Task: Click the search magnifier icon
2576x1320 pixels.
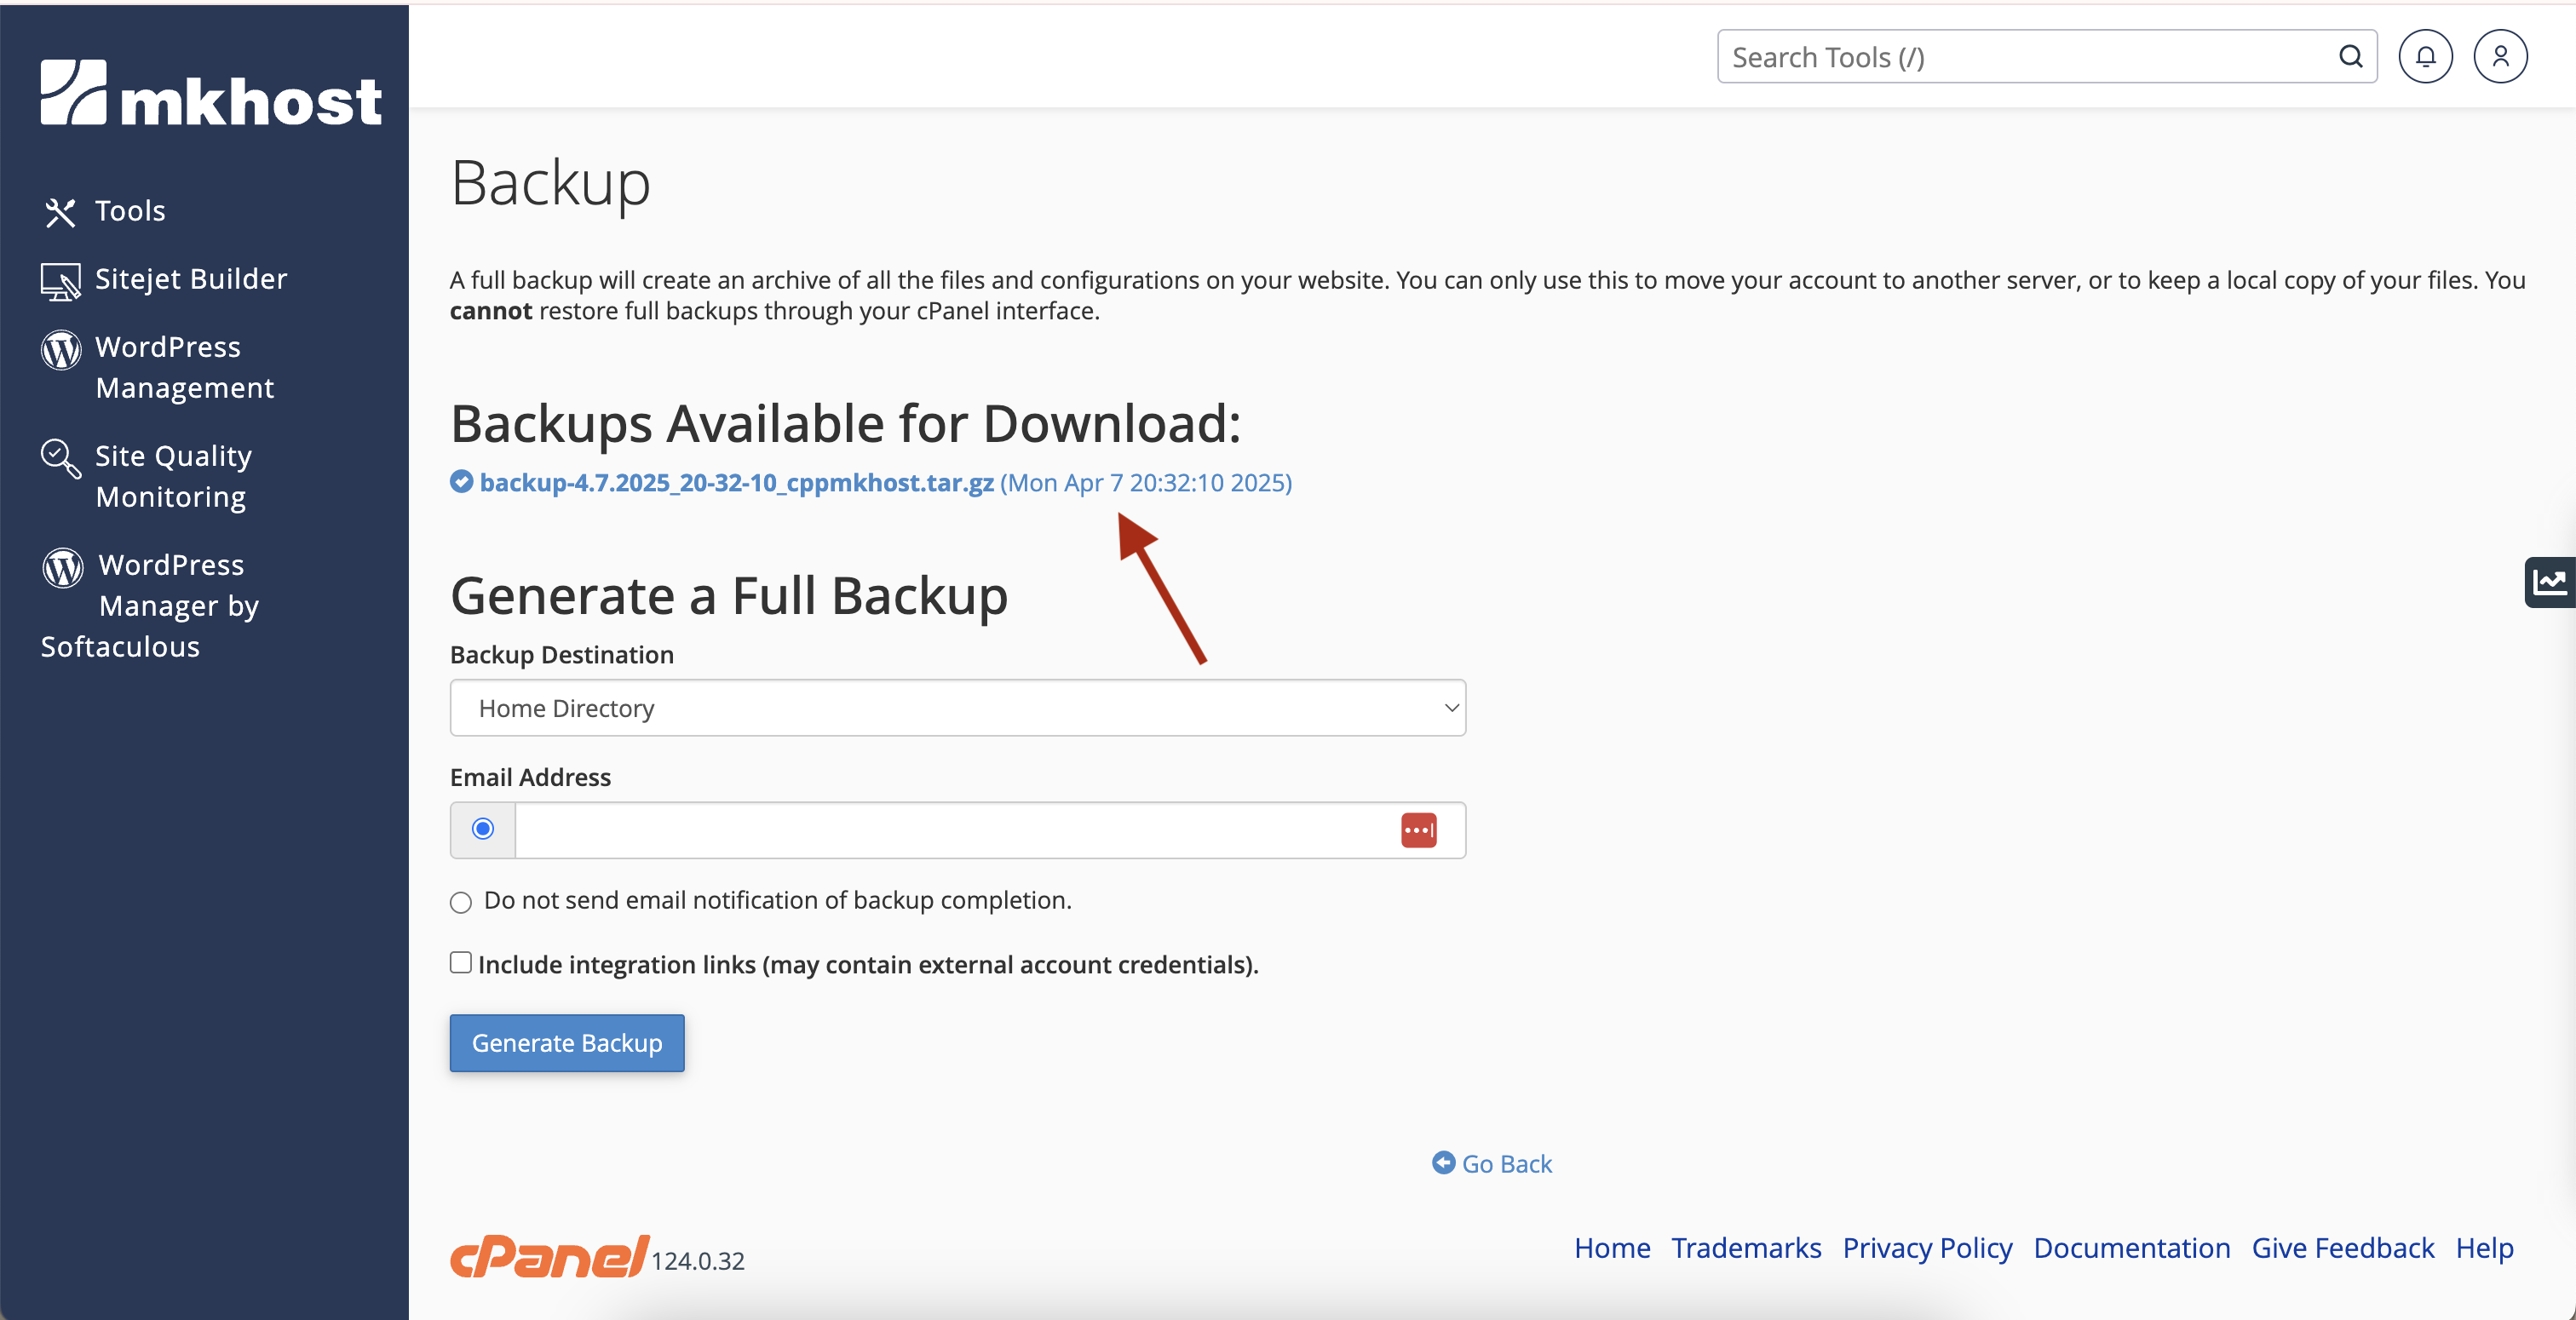Action: 2350,57
